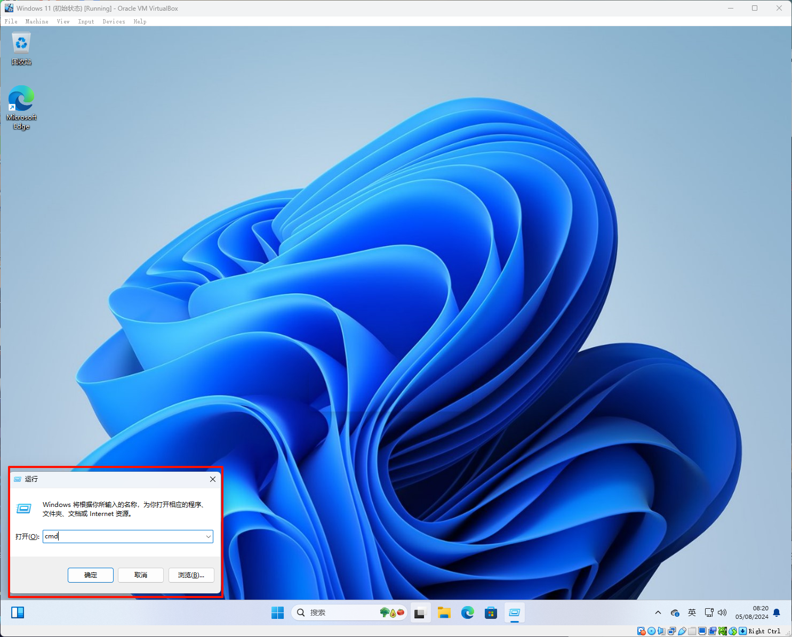The height and width of the screenshot is (637, 792).
Task: Click VirtualBox optical disc indicator
Action: [651, 631]
